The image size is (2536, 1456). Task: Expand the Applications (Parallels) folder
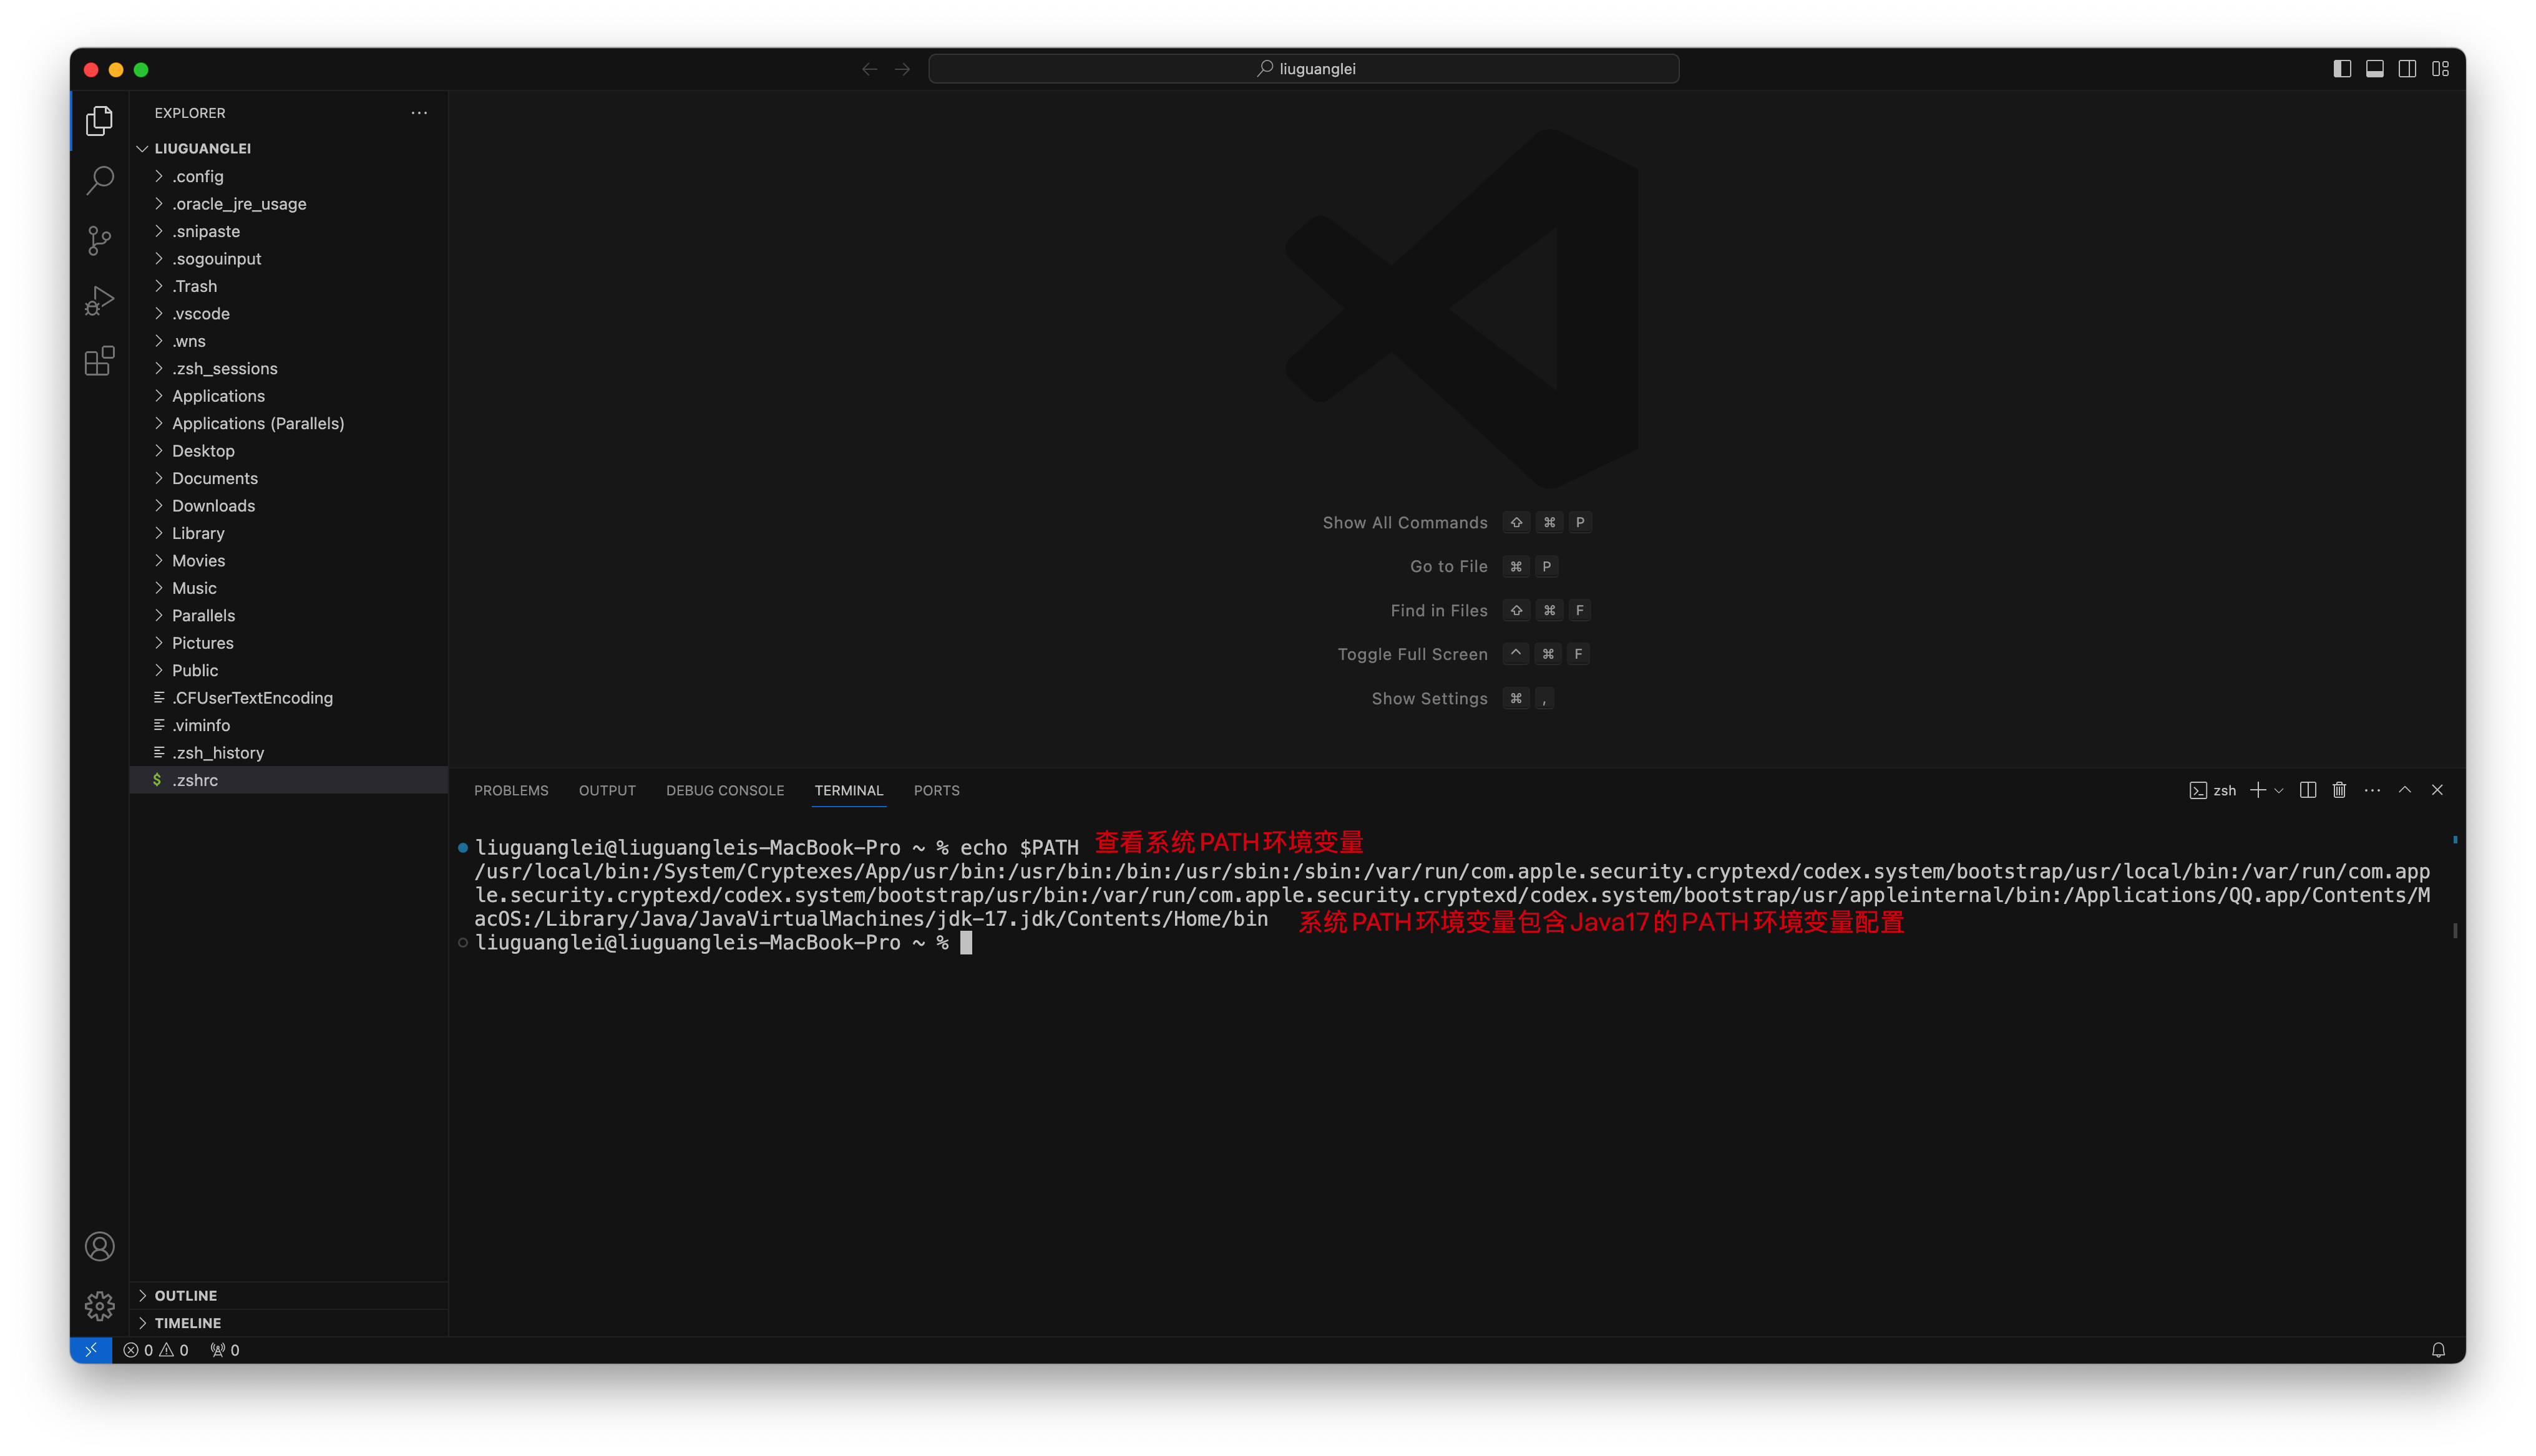(x=289, y=424)
